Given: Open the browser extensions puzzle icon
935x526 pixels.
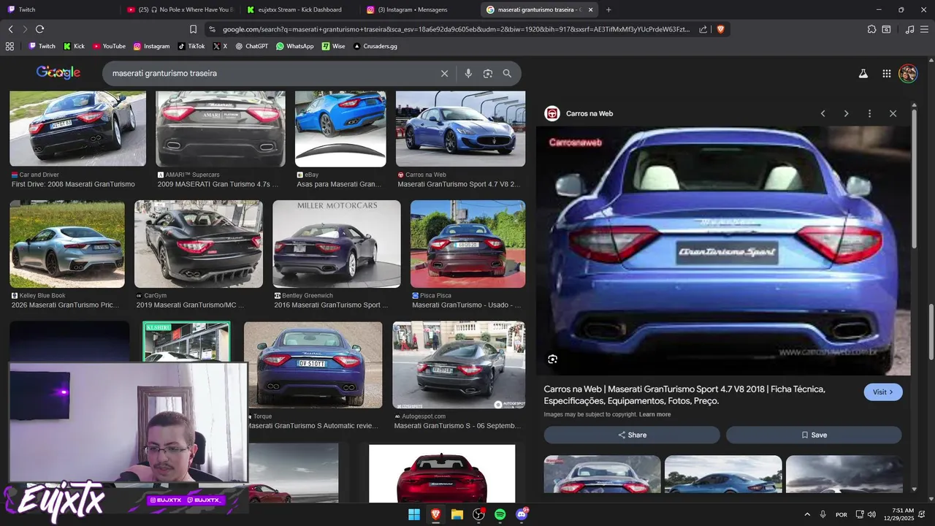Looking at the screenshot, I should point(871,29).
